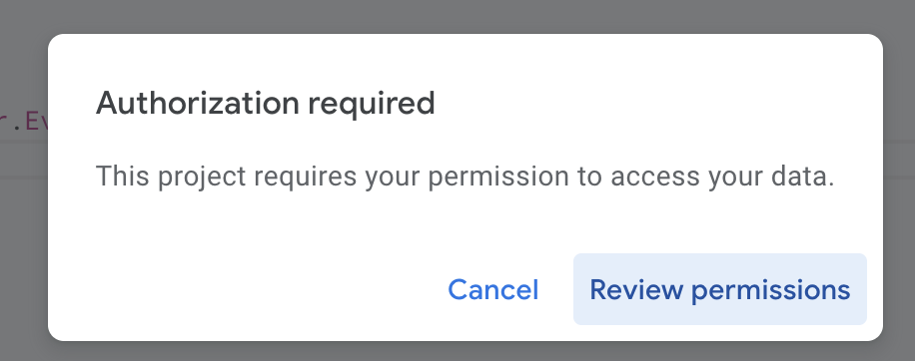The image size is (915, 361).
Task: Click the word 'required' in the heading
Action: click(x=372, y=105)
